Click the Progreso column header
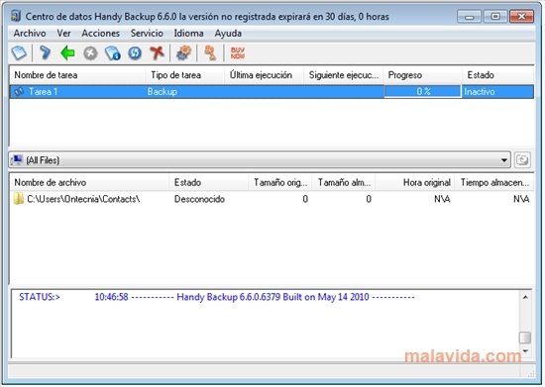545x387 pixels. coord(423,75)
